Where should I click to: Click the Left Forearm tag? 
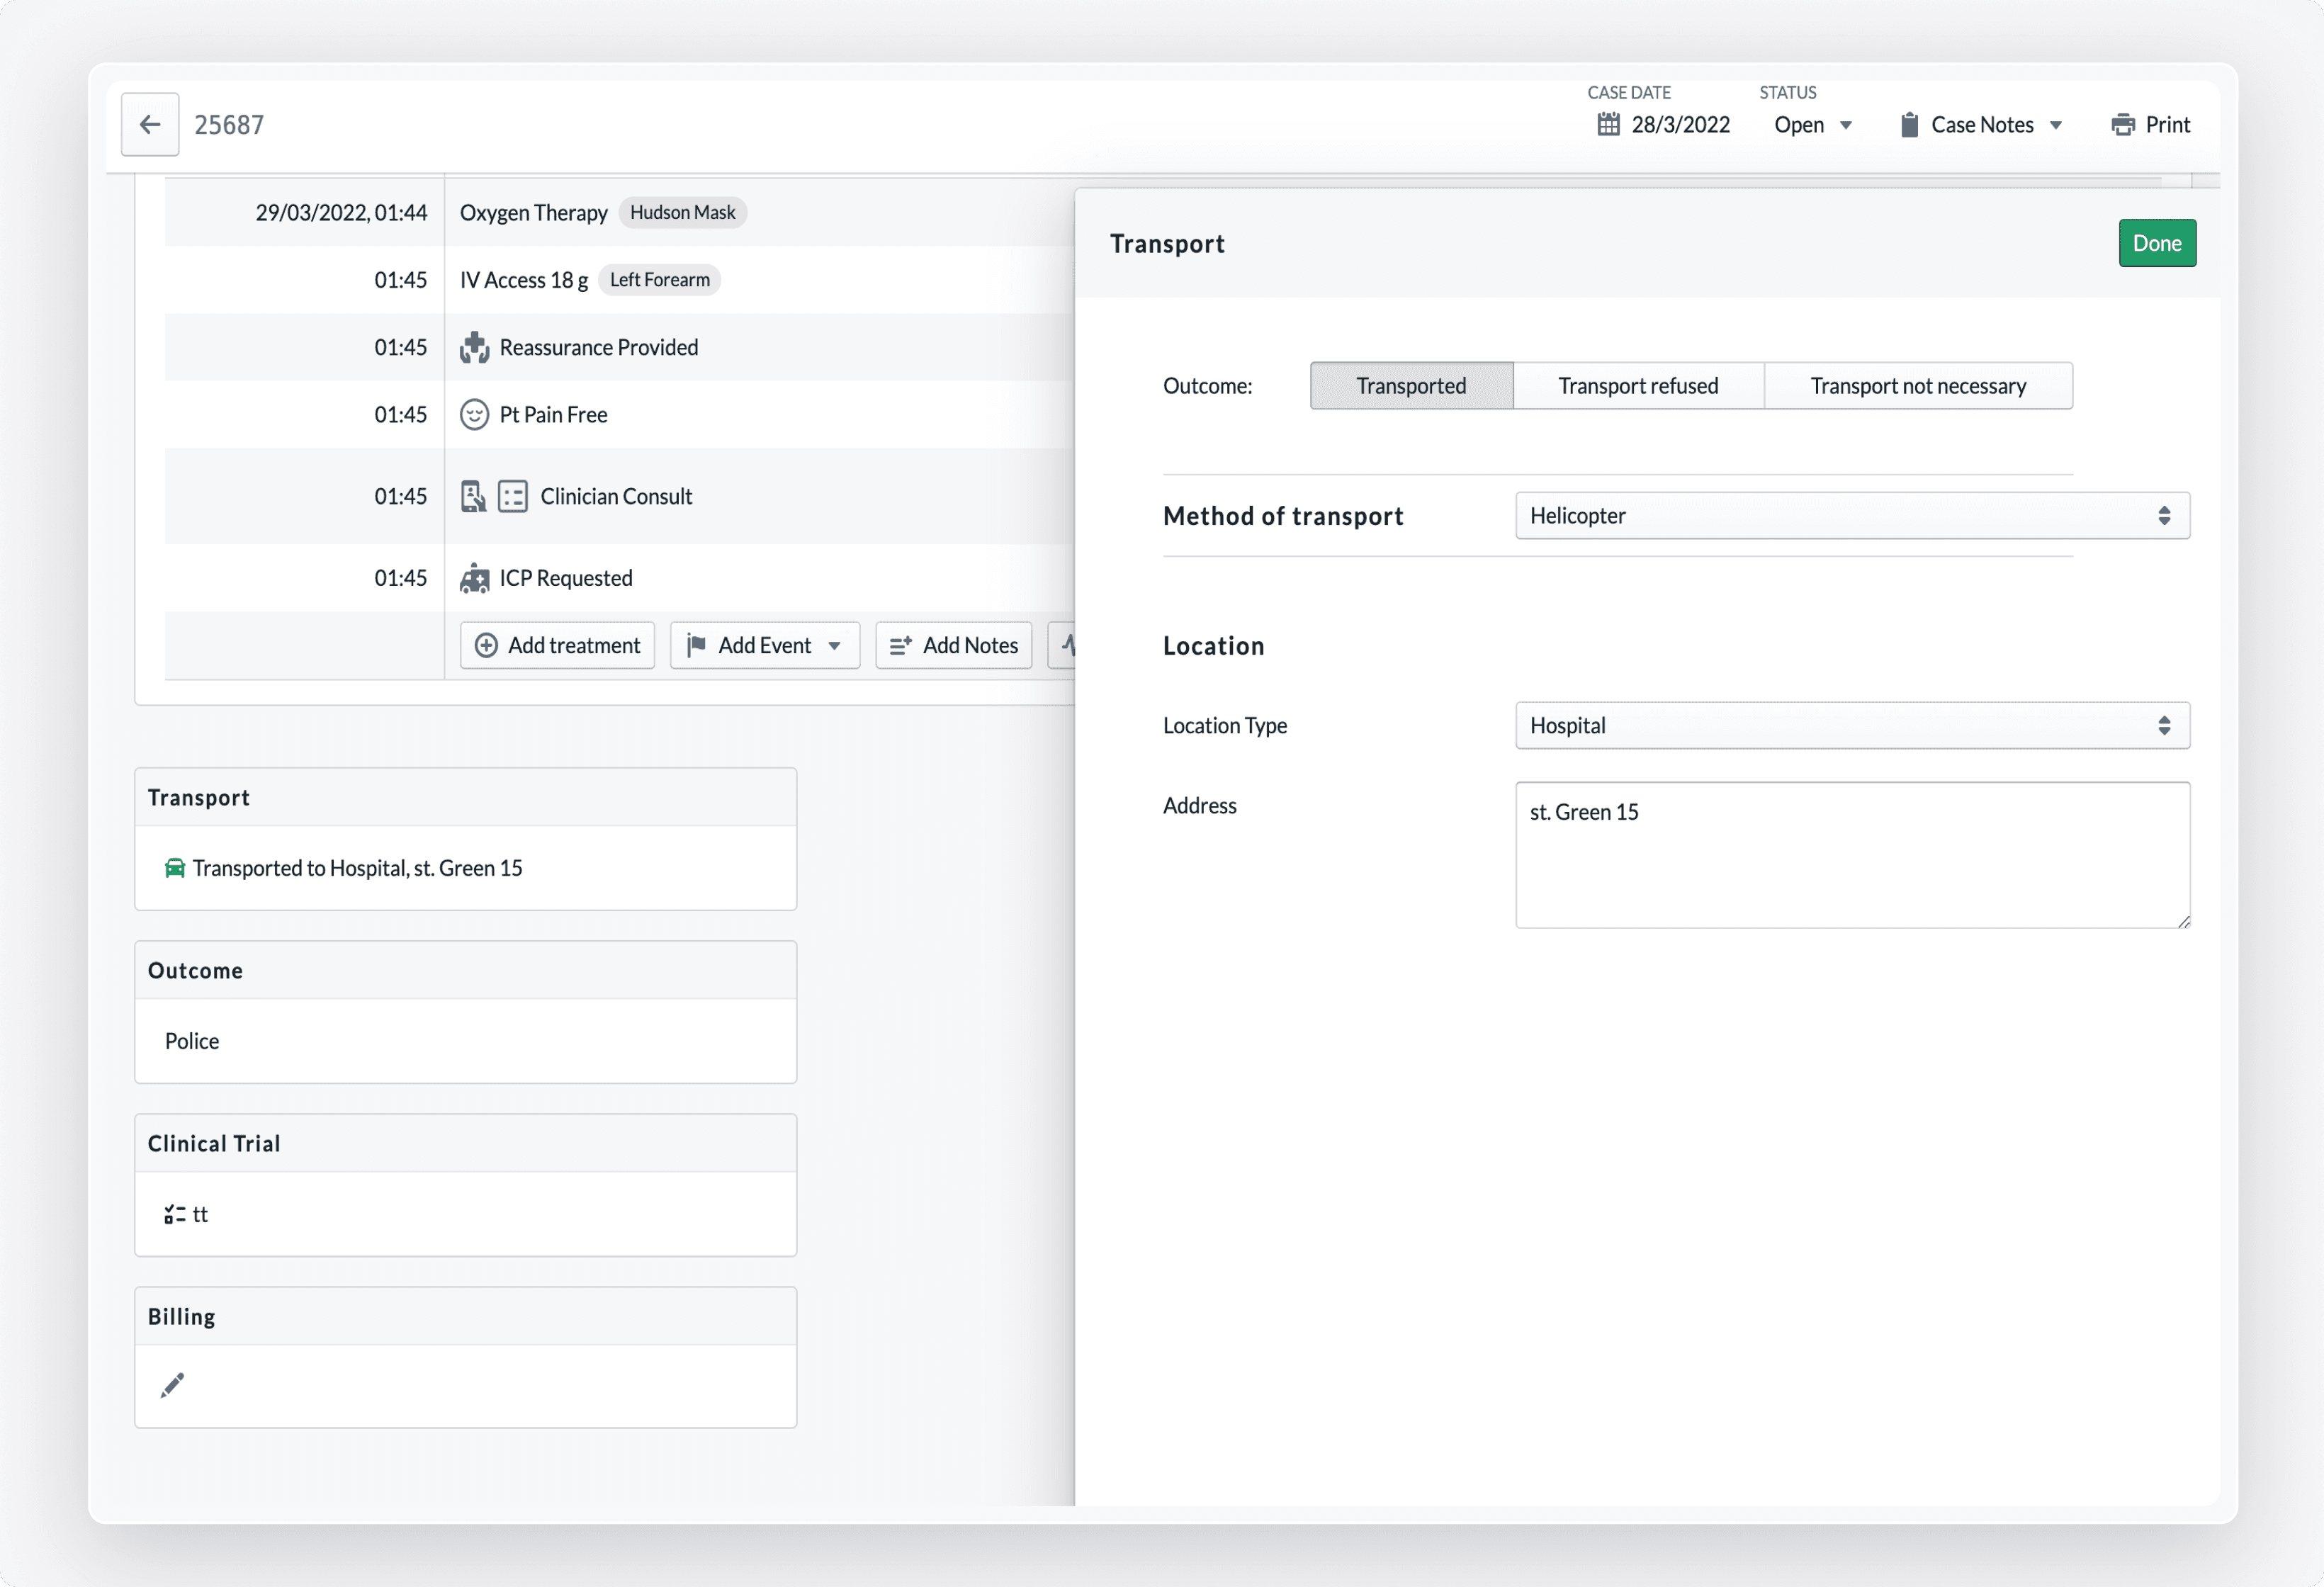(660, 280)
